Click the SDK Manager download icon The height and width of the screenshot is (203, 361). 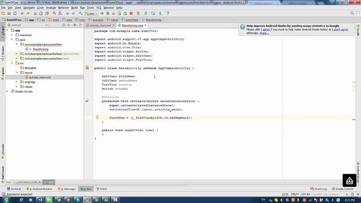click(x=160, y=14)
